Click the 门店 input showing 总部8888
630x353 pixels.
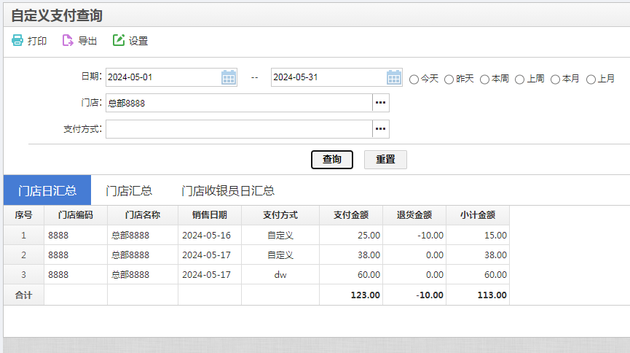point(239,103)
